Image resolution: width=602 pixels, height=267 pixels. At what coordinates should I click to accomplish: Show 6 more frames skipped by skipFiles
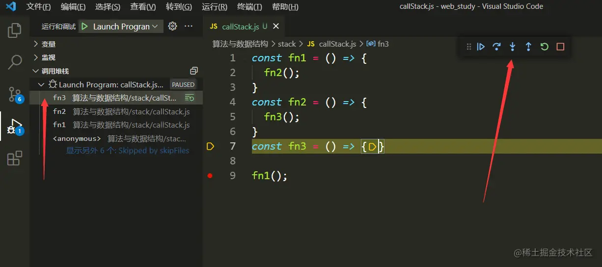point(128,151)
